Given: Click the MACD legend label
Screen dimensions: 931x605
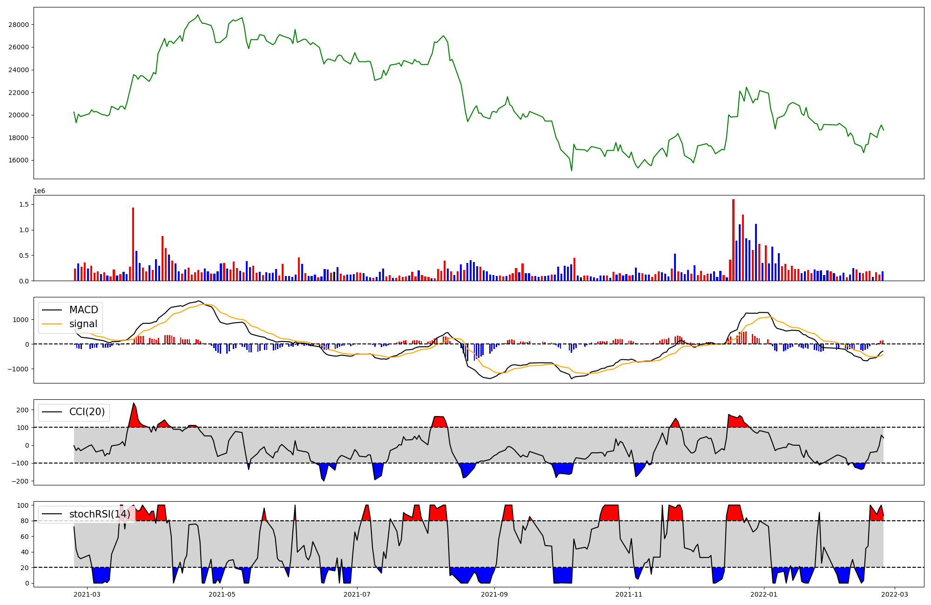Looking at the screenshot, I should [83, 310].
